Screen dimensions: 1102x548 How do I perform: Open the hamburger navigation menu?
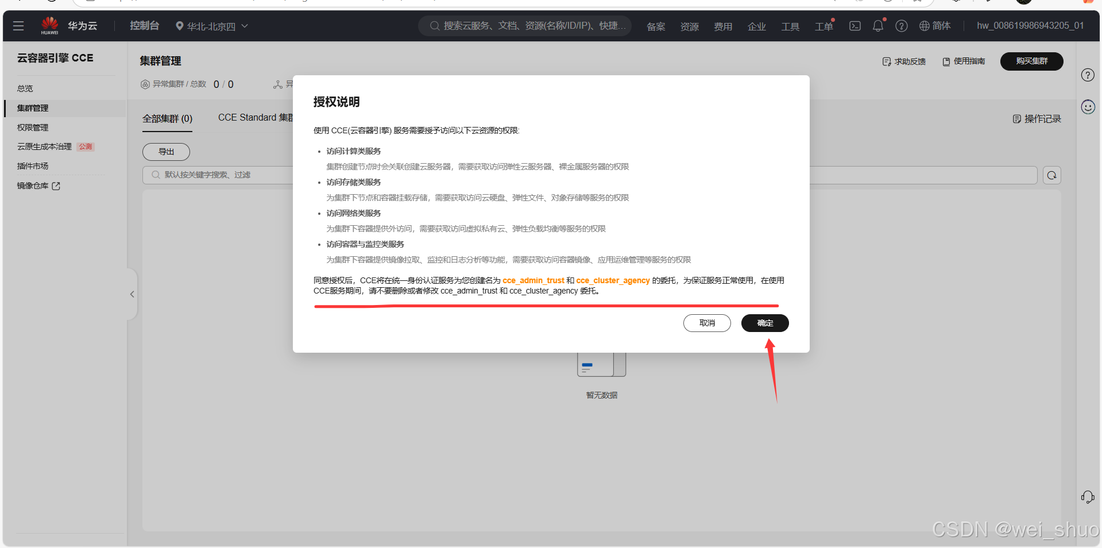tap(18, 26)
